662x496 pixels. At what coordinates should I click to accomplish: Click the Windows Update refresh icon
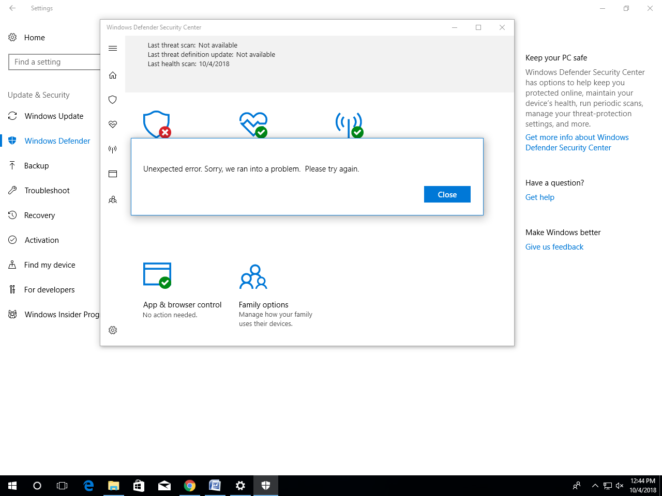point(12,116)
